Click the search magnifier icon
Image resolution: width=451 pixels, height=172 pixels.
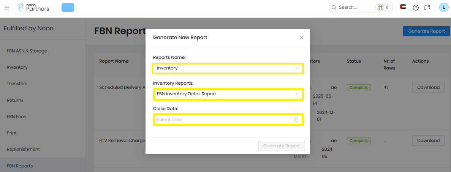coord(334,8)
